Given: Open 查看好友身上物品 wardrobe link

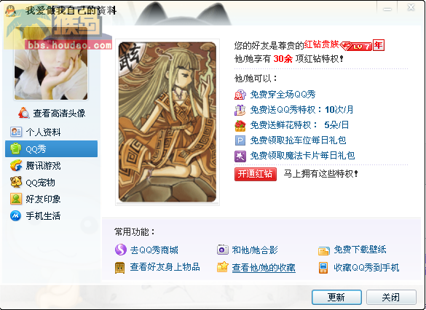Looking at the screenshot, I should click(165, 267).
